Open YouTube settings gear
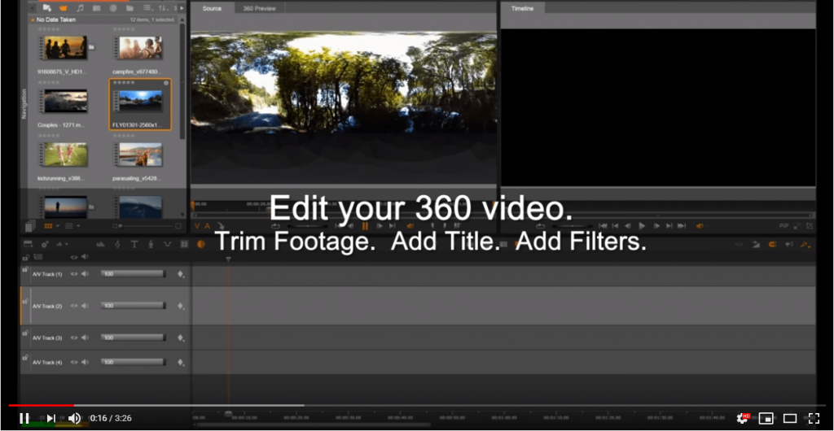834x431 pixels. (743, 418)
